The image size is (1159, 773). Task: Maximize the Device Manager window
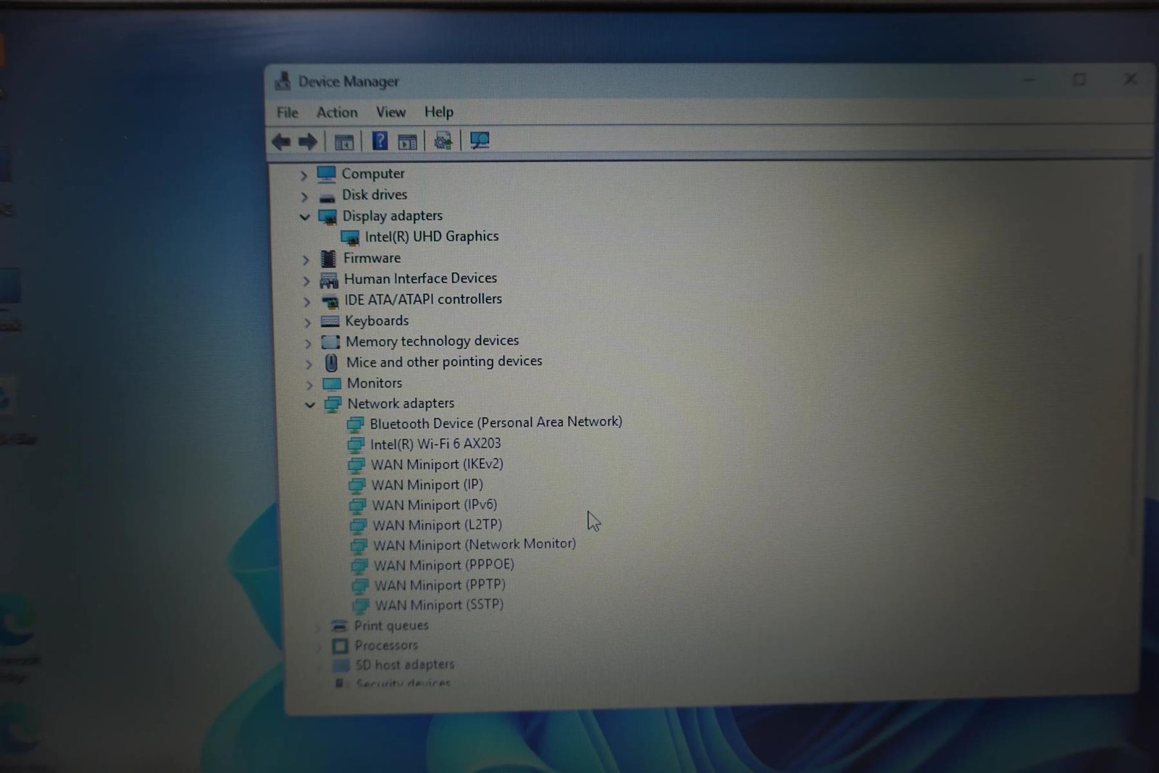[1079, 79]
